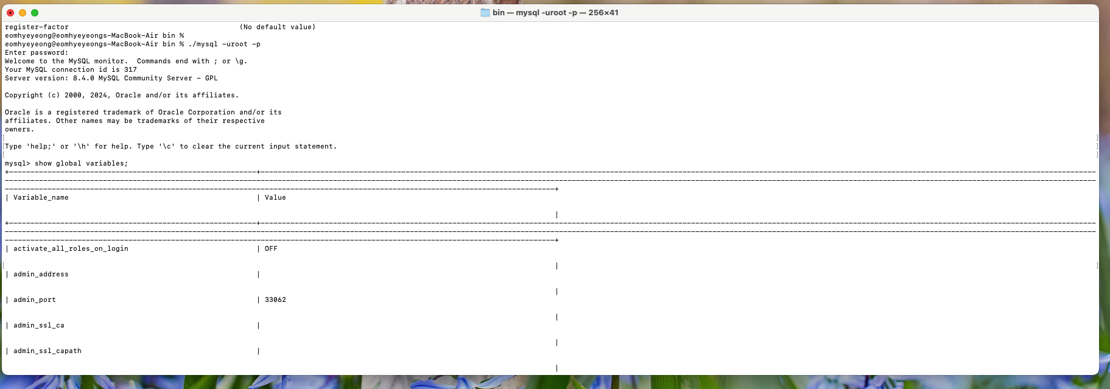Click the 'mysql>' prompt
This screenshot has height=389, width=1110.
(x=18, y=164)
